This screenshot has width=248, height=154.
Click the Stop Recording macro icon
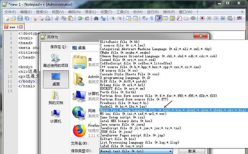click(x=209, y=18)
